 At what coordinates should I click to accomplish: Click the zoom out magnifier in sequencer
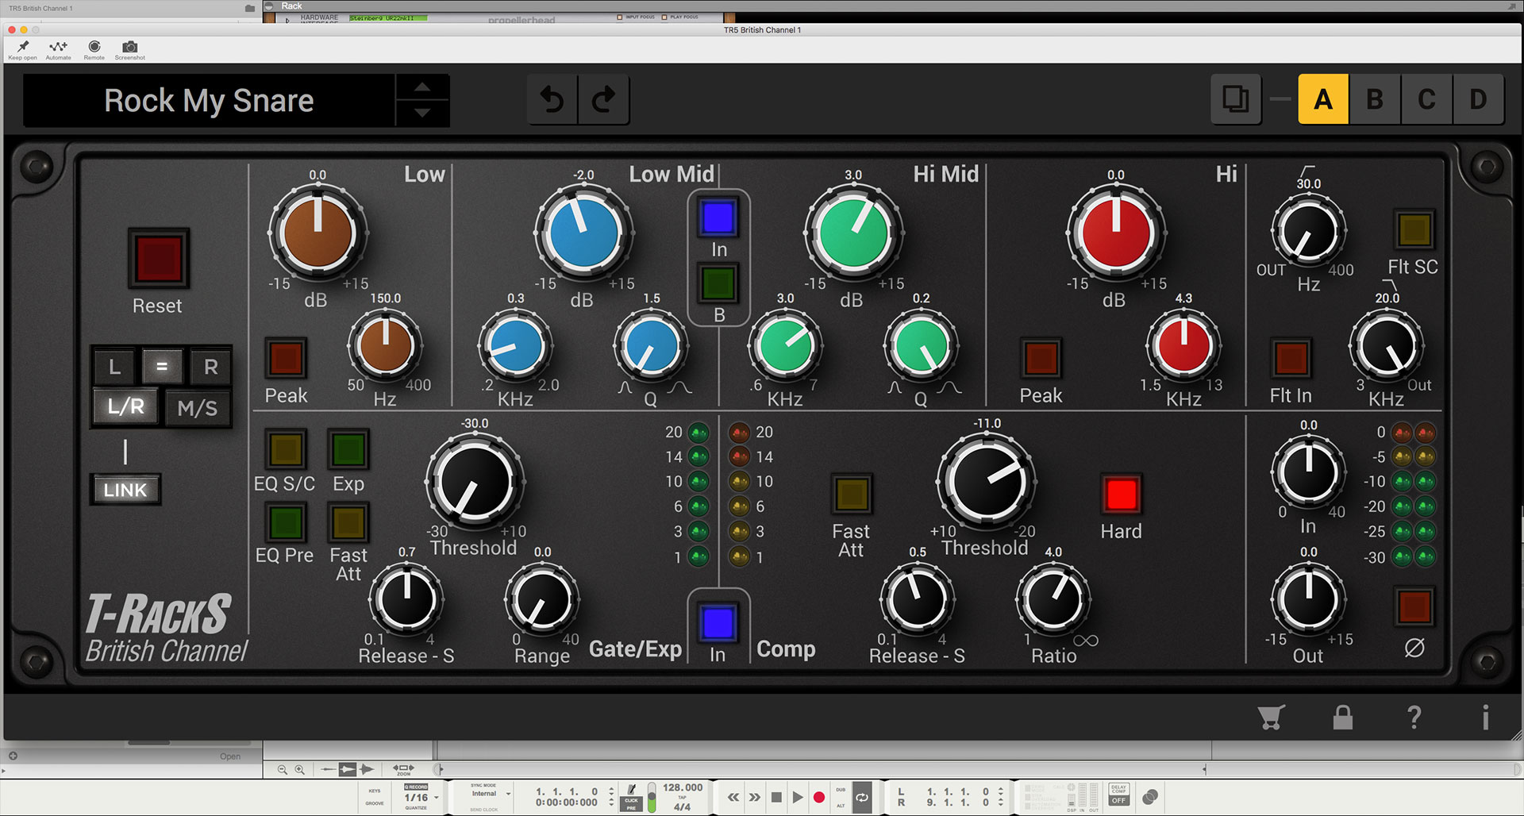tap(283, 769)
